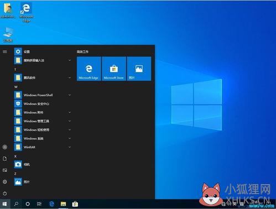Screen dimensions: 276x209
Task: Open the Settings gear app in list
Action: [18, 51]
